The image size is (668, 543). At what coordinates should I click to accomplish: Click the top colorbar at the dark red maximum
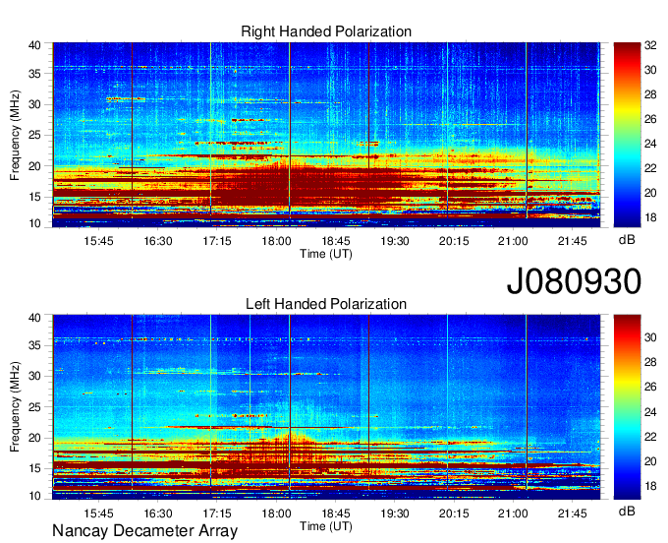(627, 45)
